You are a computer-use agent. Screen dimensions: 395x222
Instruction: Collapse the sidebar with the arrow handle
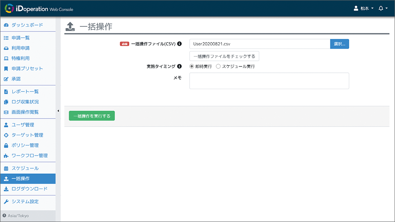coord(58,111)
